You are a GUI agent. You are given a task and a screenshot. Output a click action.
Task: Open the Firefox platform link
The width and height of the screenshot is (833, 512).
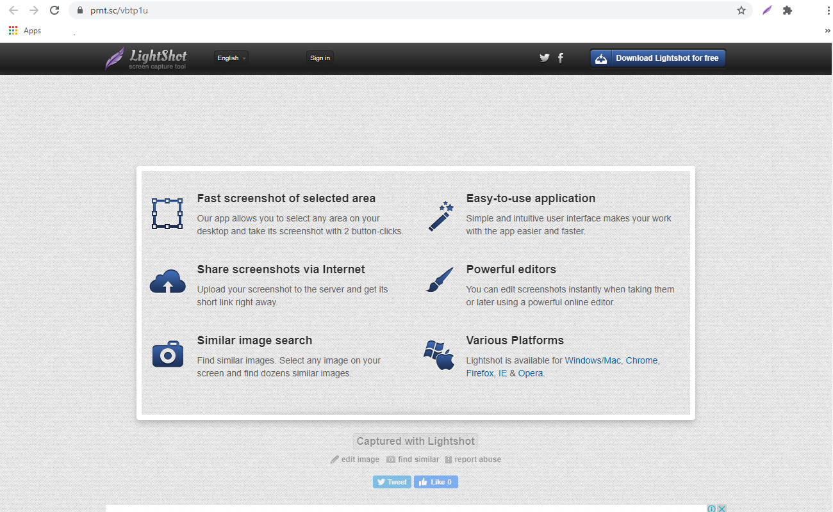click(480, 373)
